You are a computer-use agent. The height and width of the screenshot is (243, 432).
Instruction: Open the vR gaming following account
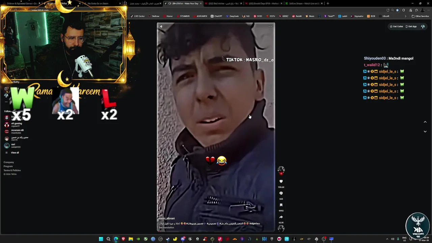[x=16, y=125]
